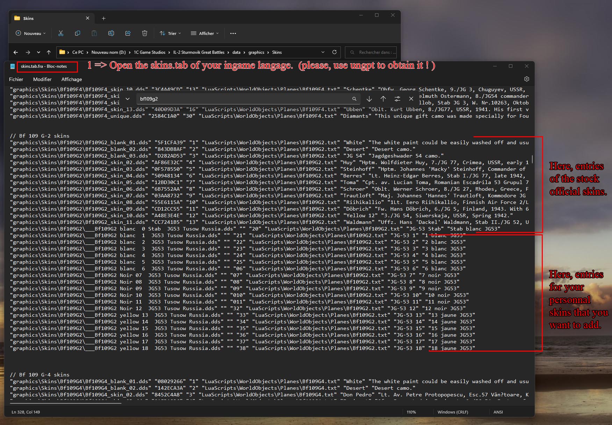Click the 'Noir 07 JG53 Tusow Russia.dds' line
Screen dimensions: 612x425
[235, 275]
